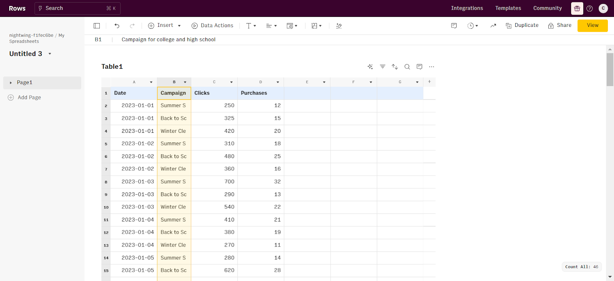Select the purchases cell with value 32
Viewport: 614px width, 281px height.
pyautogui.click(x=261, y=182)
